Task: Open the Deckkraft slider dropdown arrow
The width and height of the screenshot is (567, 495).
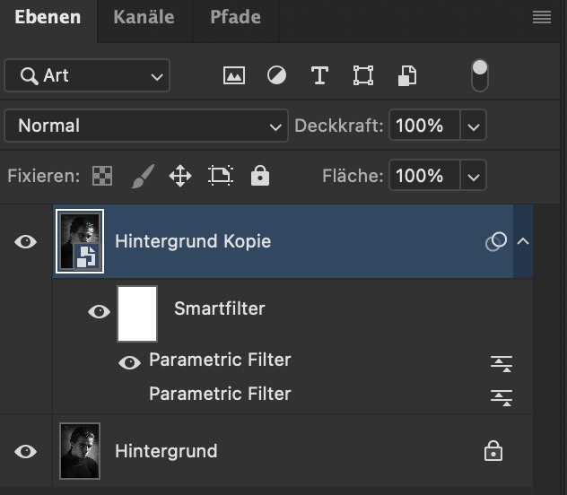Action: pyautogui.click(x=474, y=126)
